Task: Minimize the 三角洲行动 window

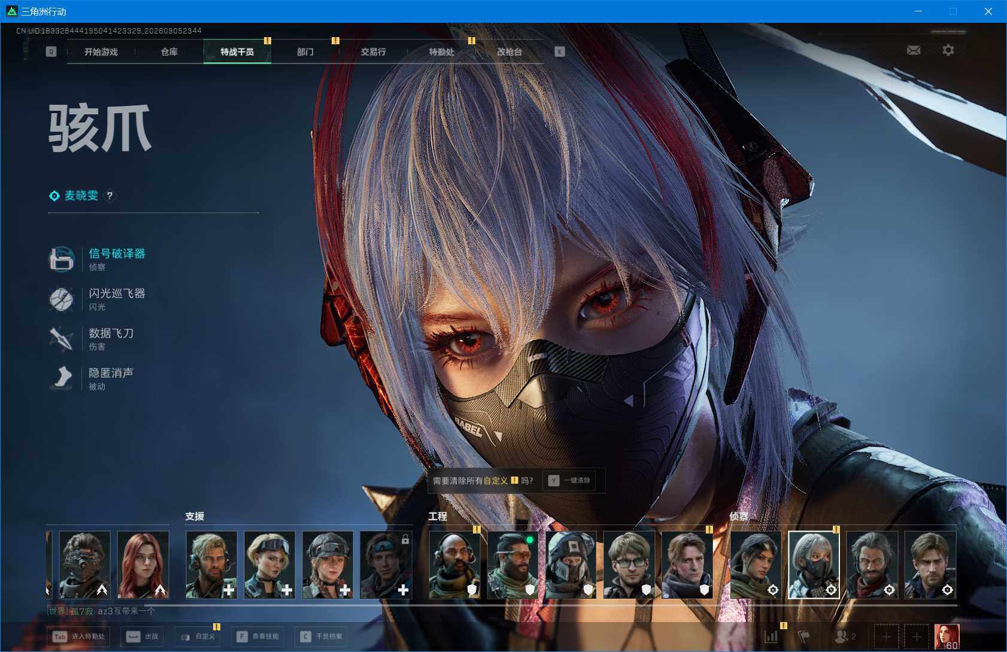Action: pyautogui.click(x=918, y=11)
